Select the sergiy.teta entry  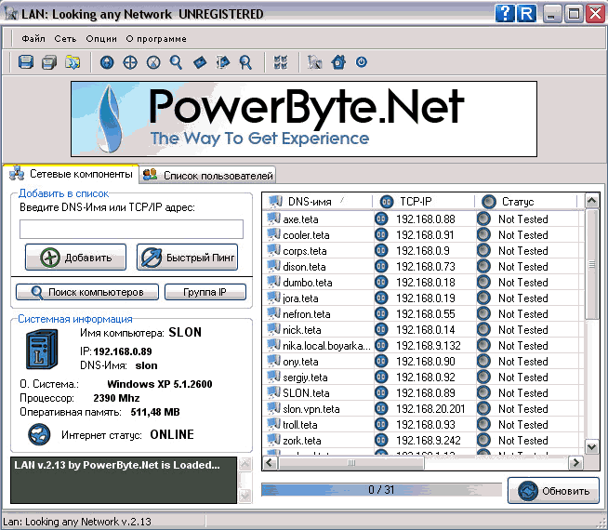tap(305, 378)
